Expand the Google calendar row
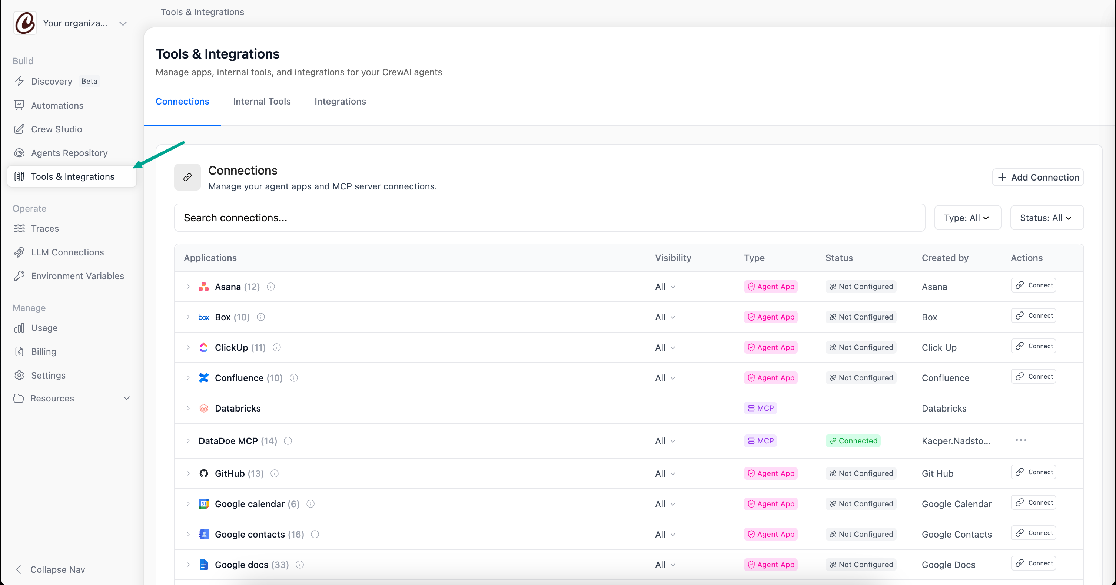 188,504
